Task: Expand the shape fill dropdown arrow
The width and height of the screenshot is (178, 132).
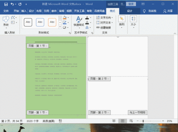Action: (68, 18)
